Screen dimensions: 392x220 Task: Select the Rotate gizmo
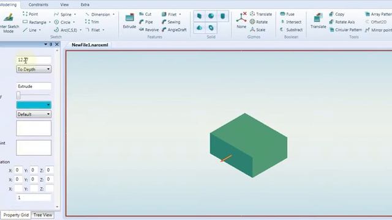point(258,22)
